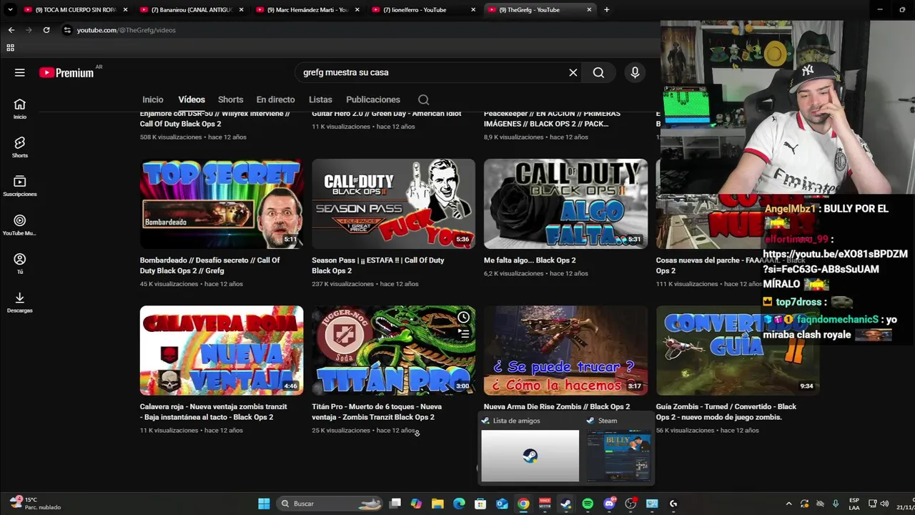This screenshot has width=915, height=515.
Task: Open Guía Zombis Turned Convertido title
Action: pyautogui.click(x=726, y=412)
